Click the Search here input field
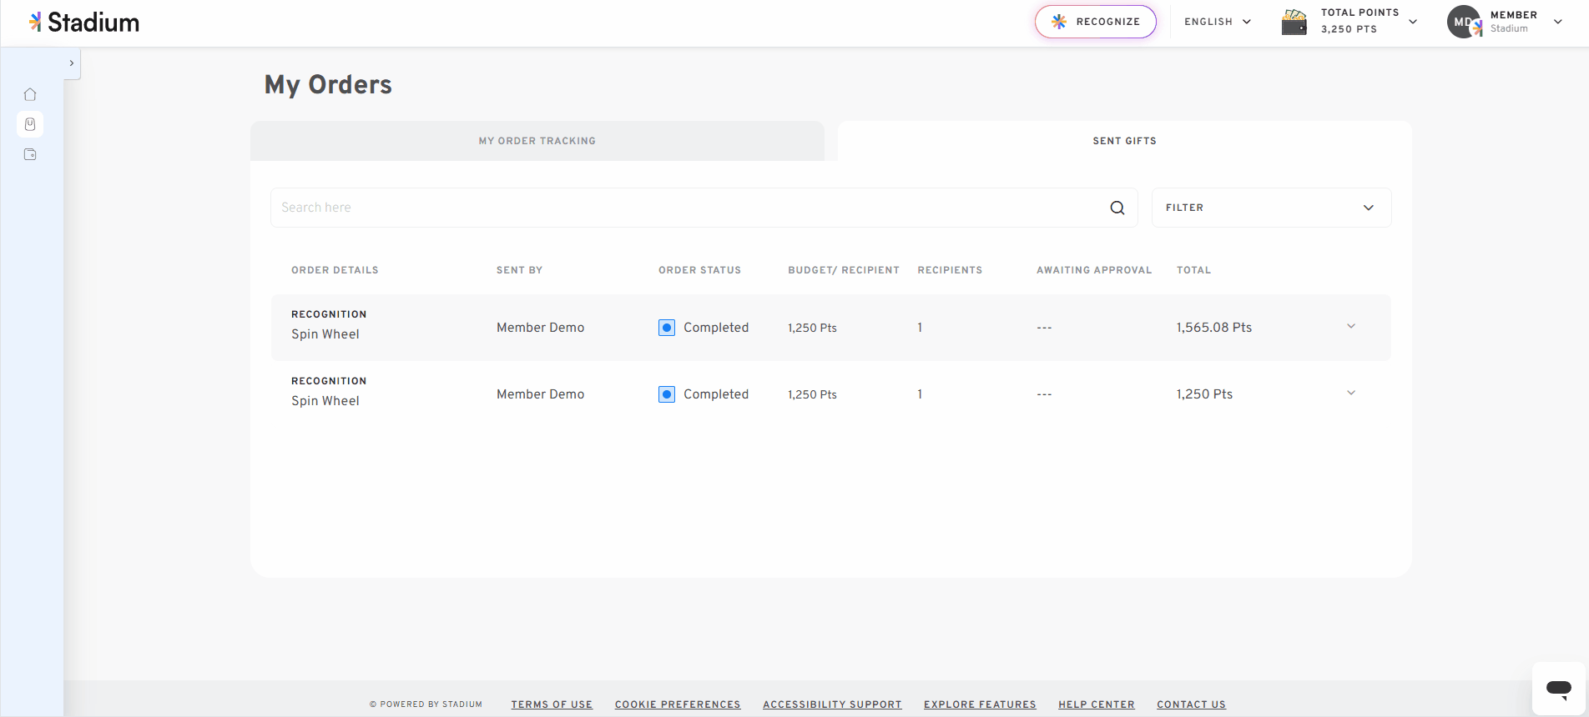Image resolution: width=1589 pixels, height=717 pixels. point(689,208)
